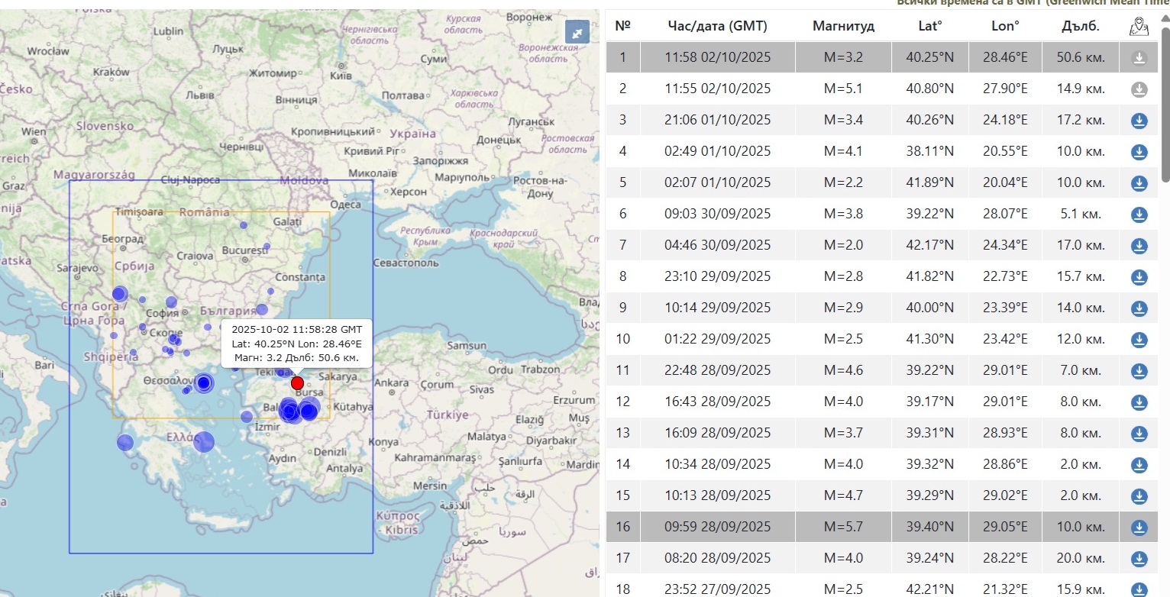1170x597 pixels.
Task: Click the № column header
Action: pos(622,27)
